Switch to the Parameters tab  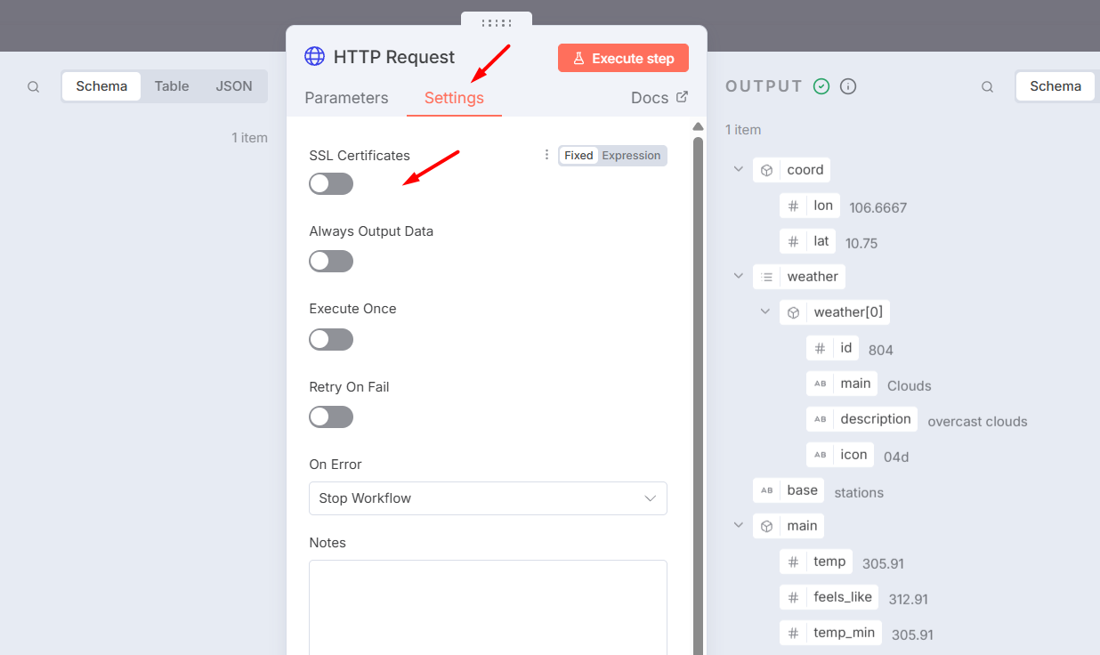pos(346,98)
